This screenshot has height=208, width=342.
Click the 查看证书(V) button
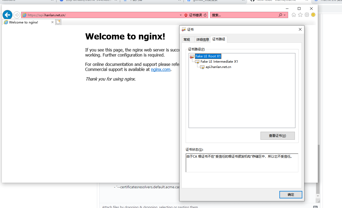[x=278, y=136]
